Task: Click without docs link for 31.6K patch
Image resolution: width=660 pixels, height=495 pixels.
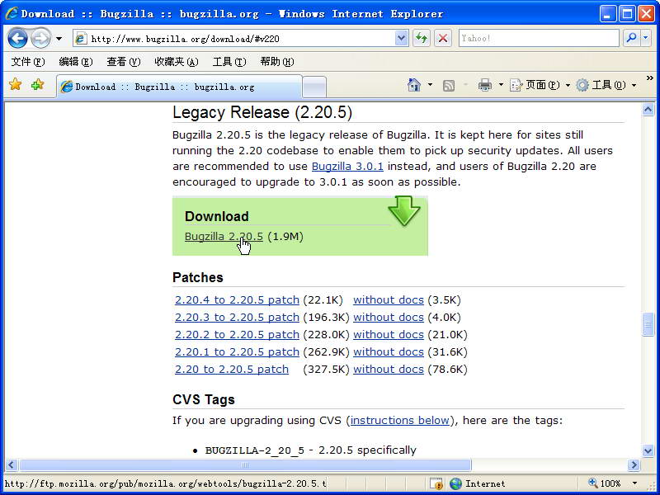Action: point(388,352)
